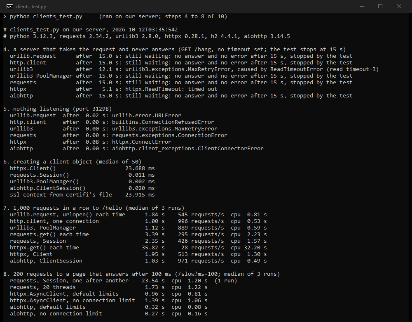Click the '(1 run)' note

tap(226, 281)
